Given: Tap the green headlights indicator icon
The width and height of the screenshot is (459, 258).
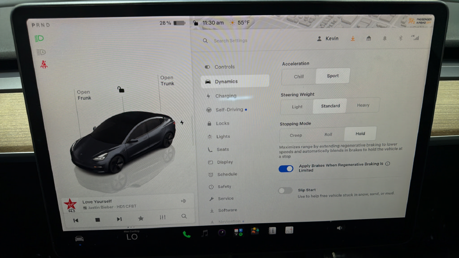Looking at the screenshot, I should (x=39, y=39).
